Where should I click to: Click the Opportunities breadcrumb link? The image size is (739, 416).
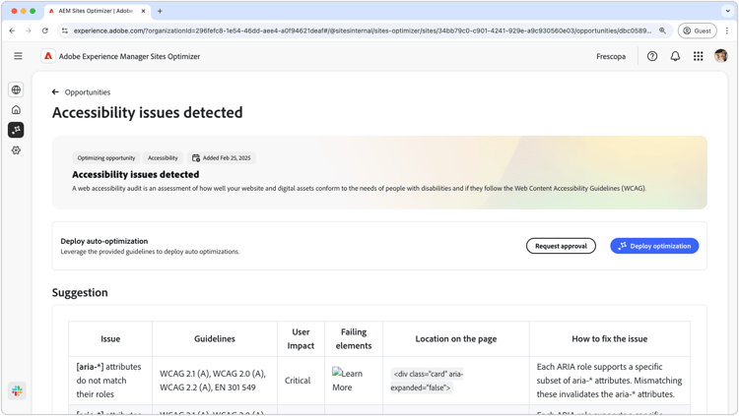(88, 92)
